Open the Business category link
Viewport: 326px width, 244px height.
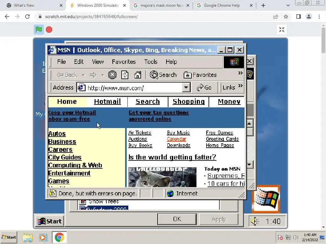62,141
